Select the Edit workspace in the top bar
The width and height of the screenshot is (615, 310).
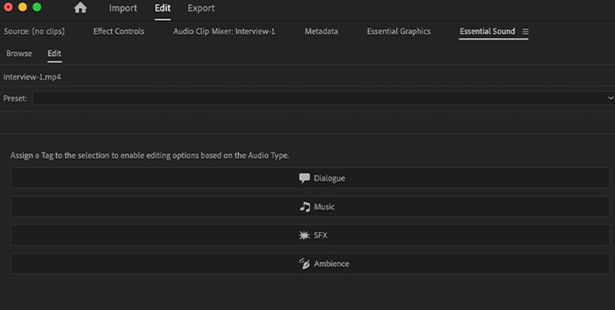[162, 9]
